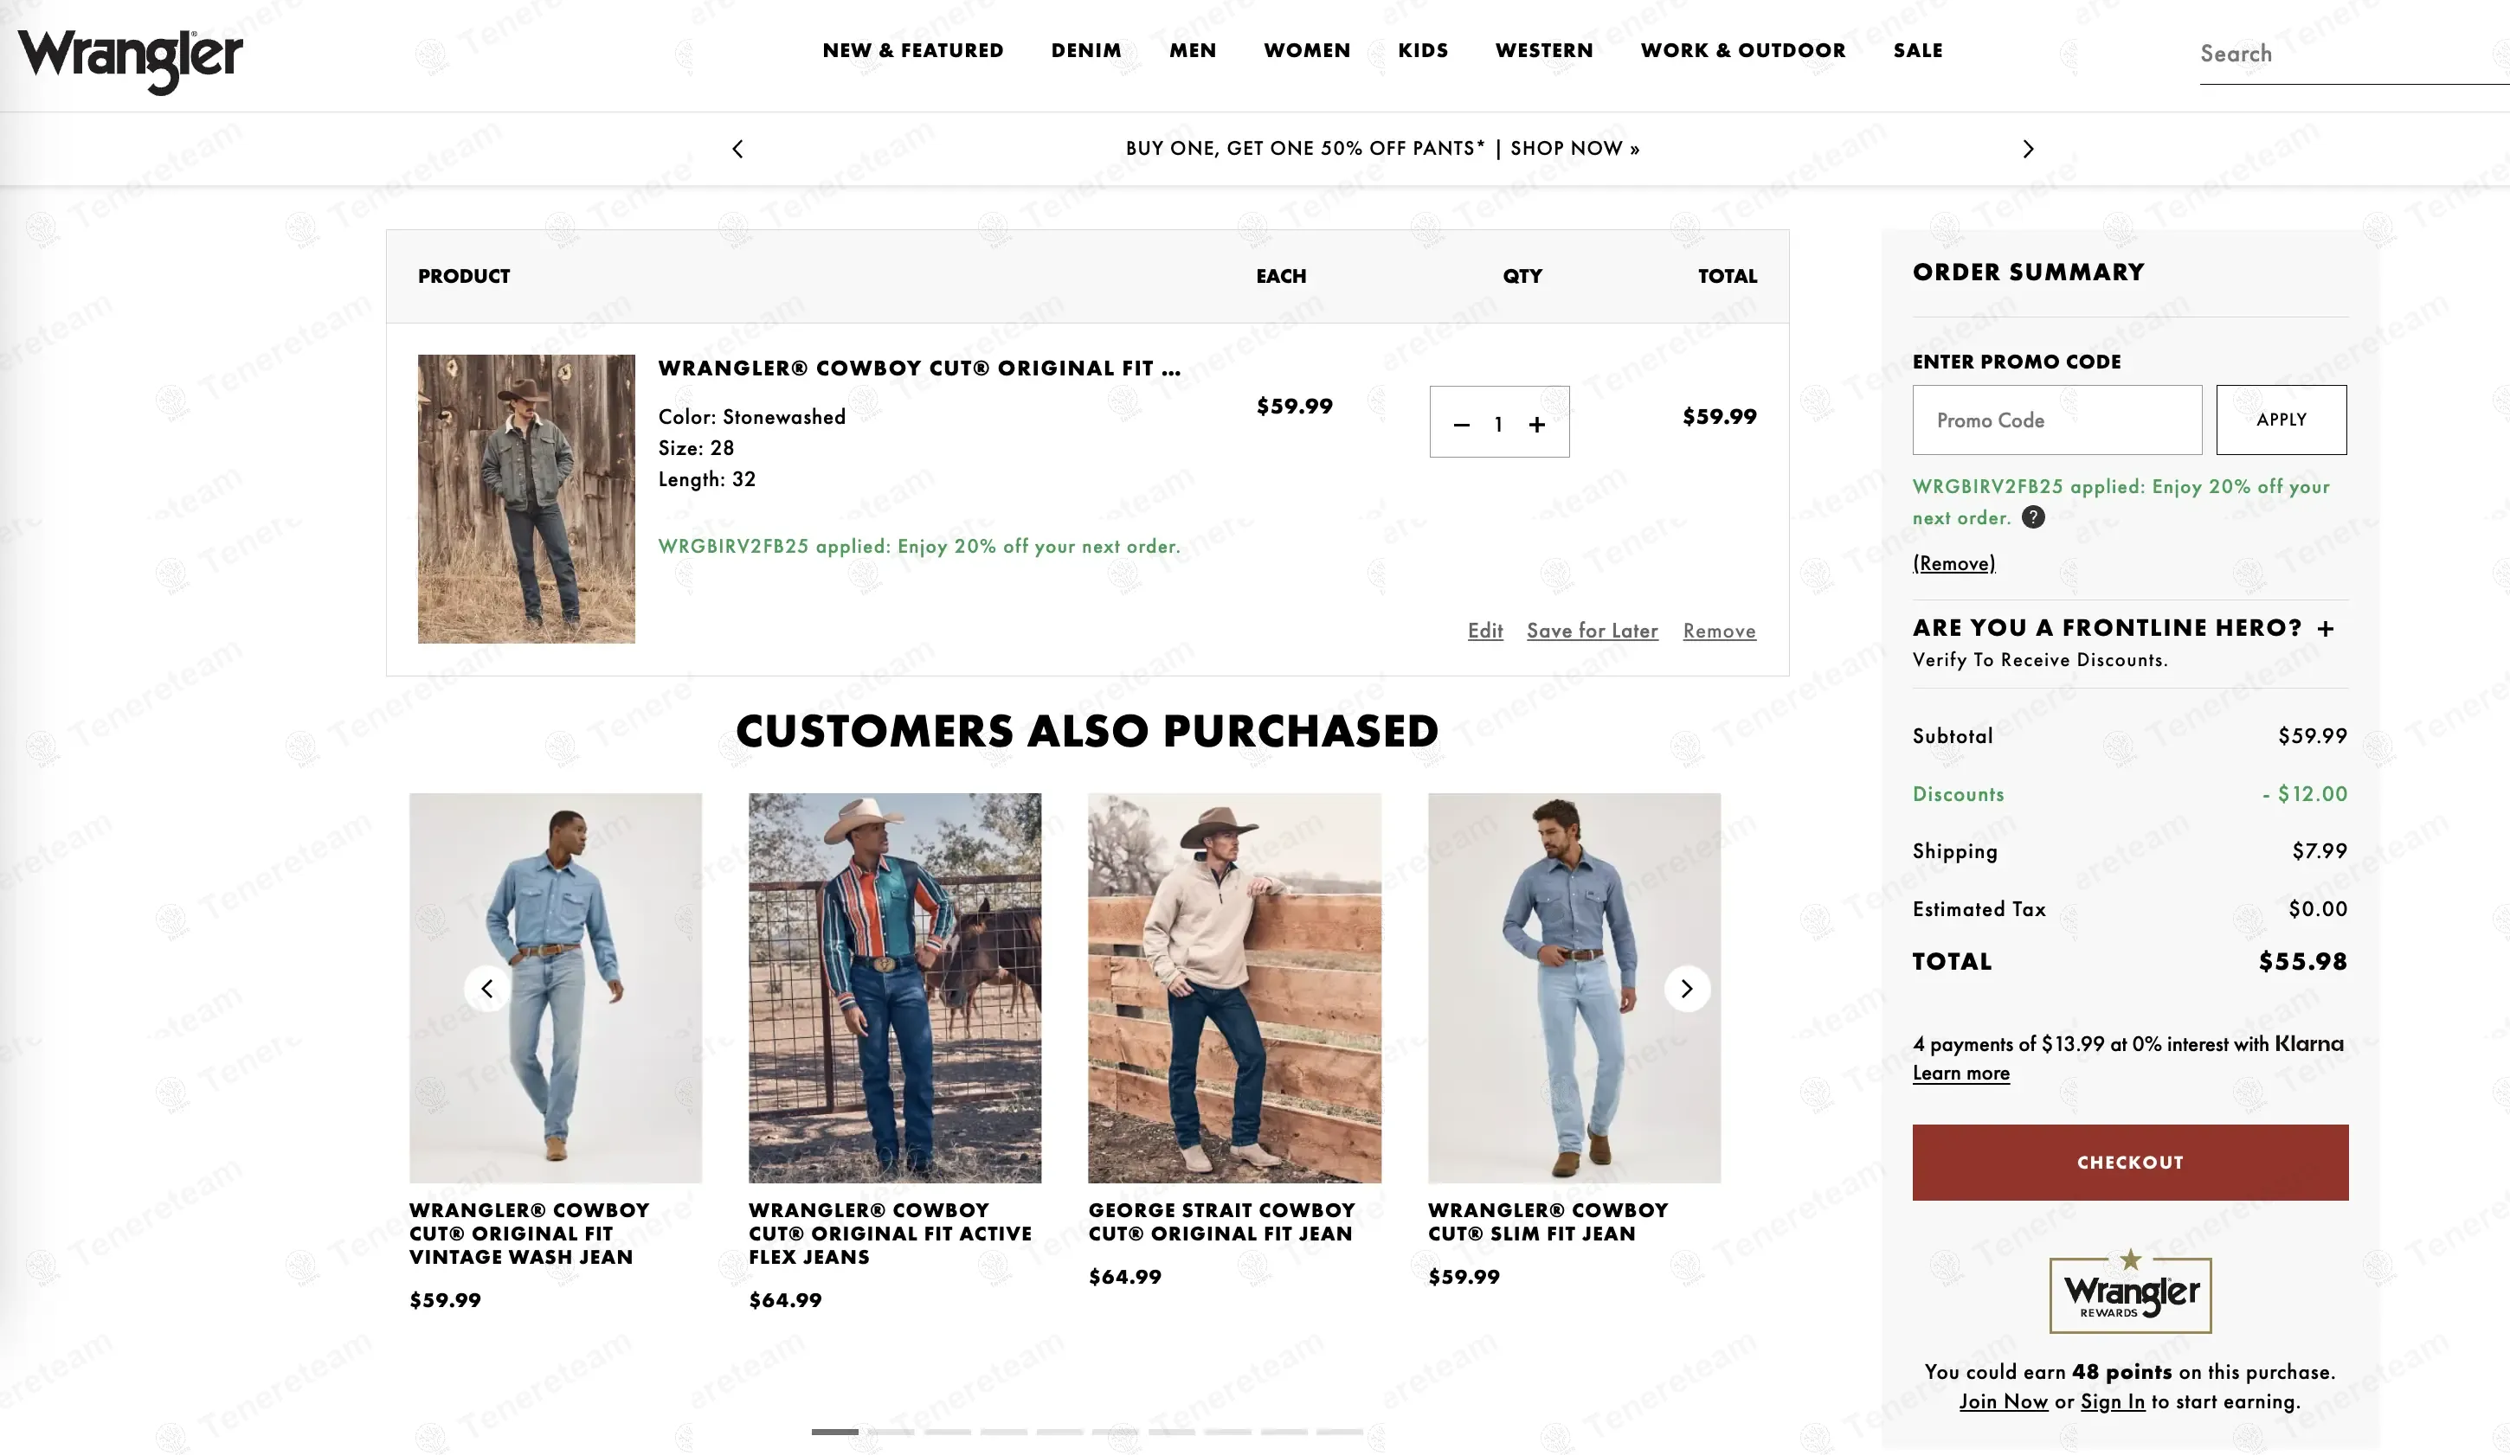This screenshot has height=1455, width=2510.
Task: Click the promo code help question icon
Action: click(2033, 517)
